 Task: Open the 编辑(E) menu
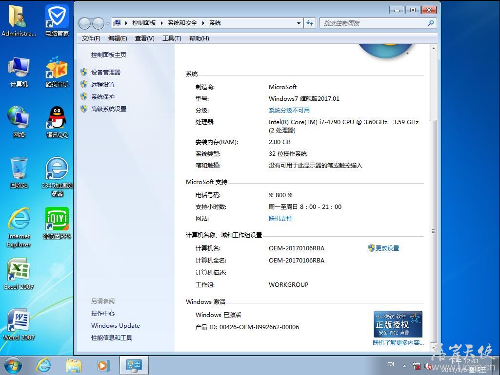pos(118,38)
